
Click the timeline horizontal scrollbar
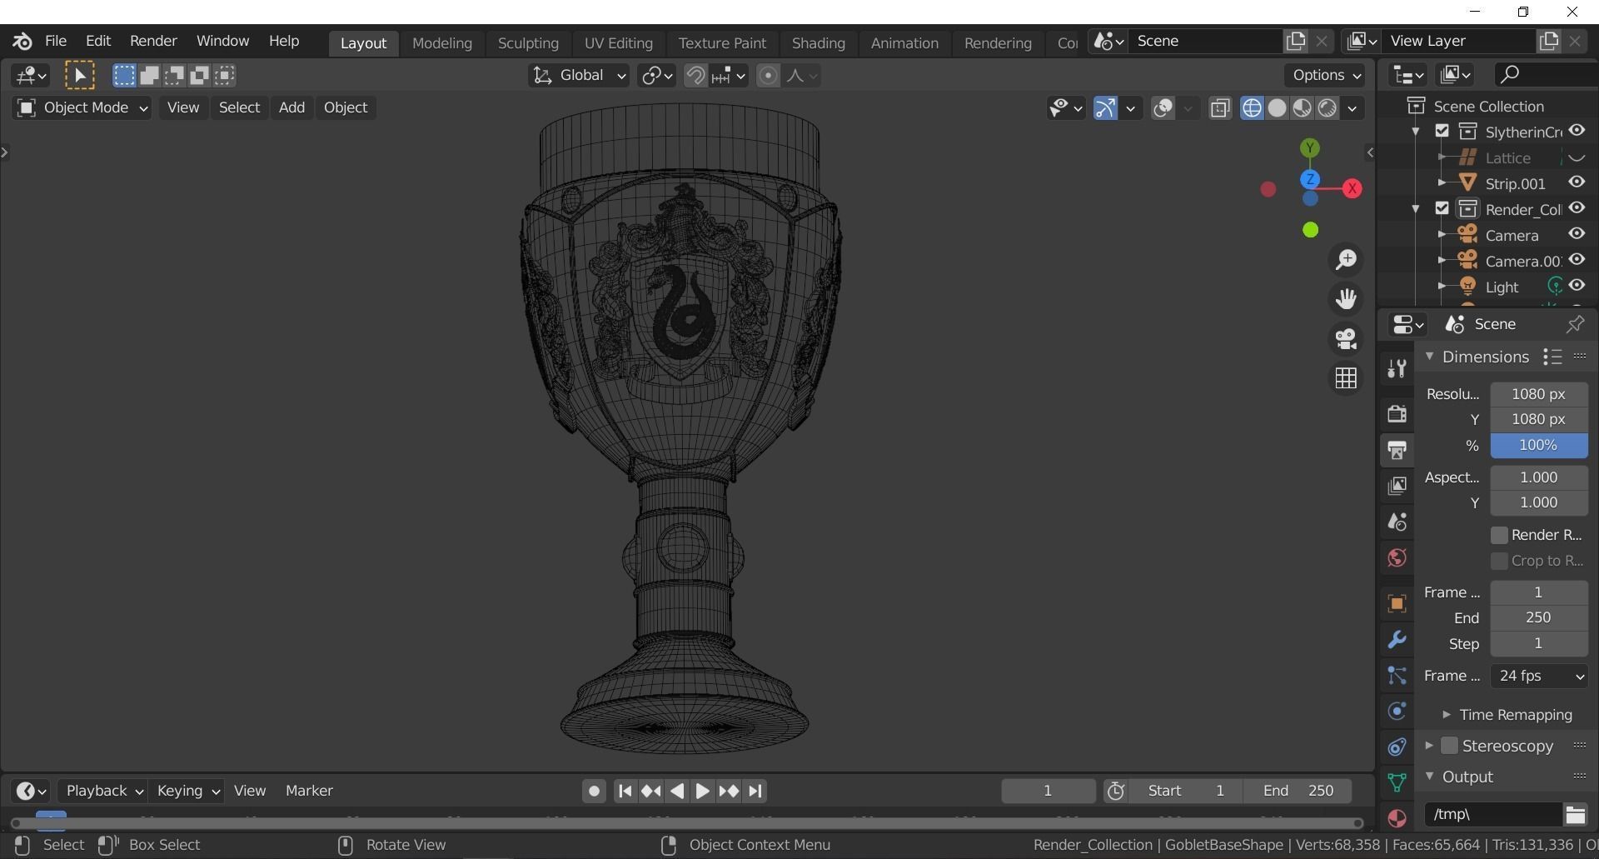pos(688,823)
